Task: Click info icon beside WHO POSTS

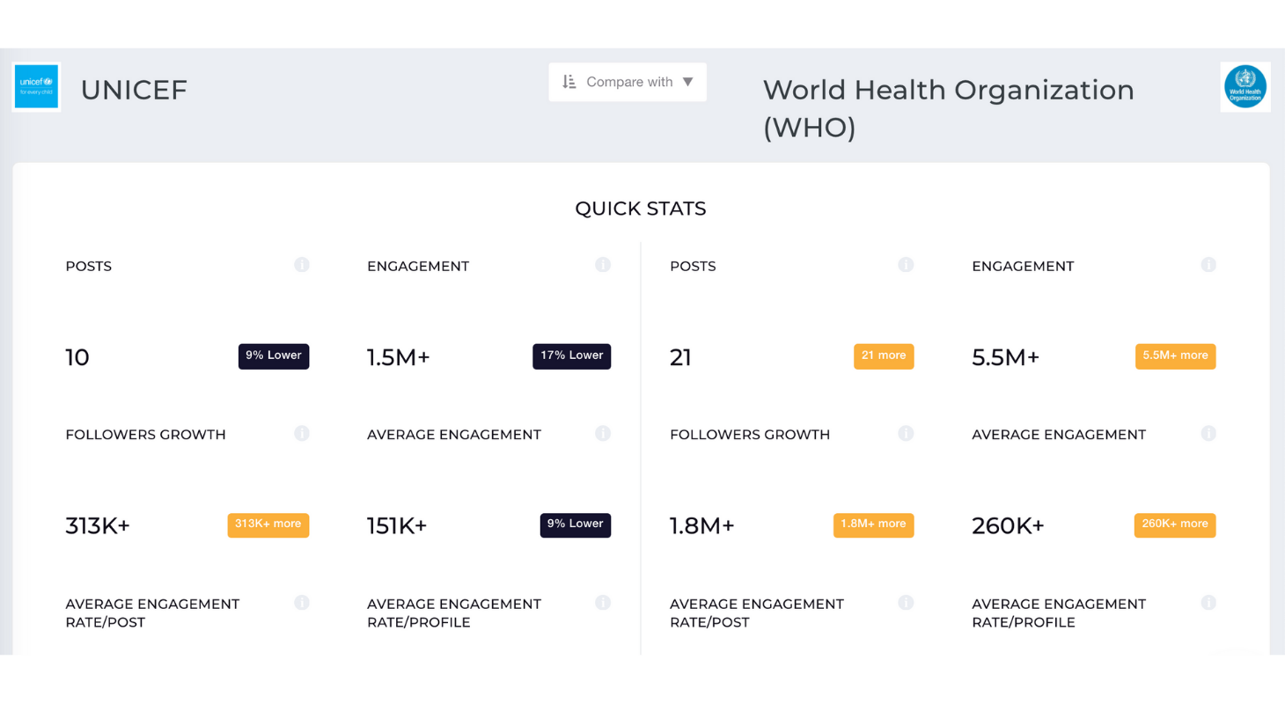Action: coord(906,265)
